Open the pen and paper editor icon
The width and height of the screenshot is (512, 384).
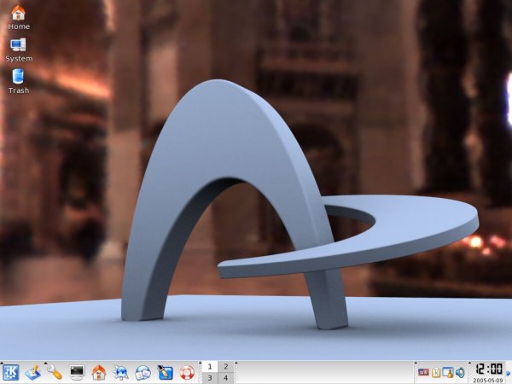(165, 372)
